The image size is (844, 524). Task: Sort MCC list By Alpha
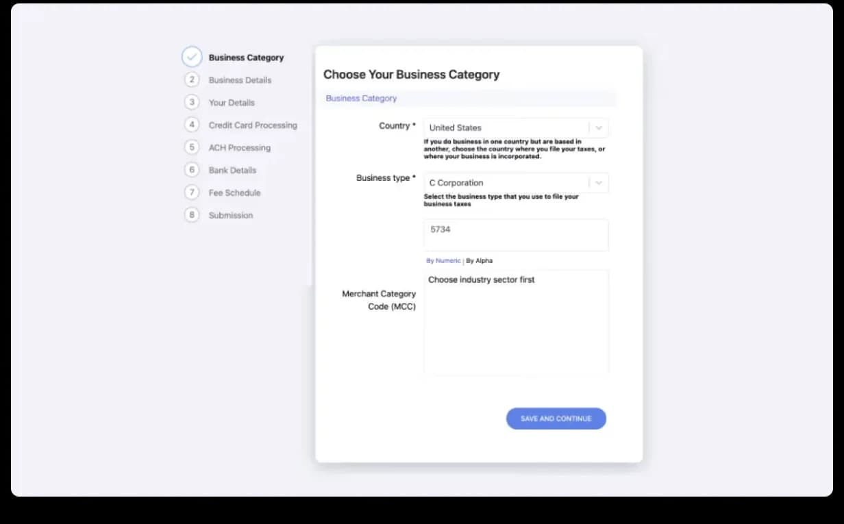(480, 261)
